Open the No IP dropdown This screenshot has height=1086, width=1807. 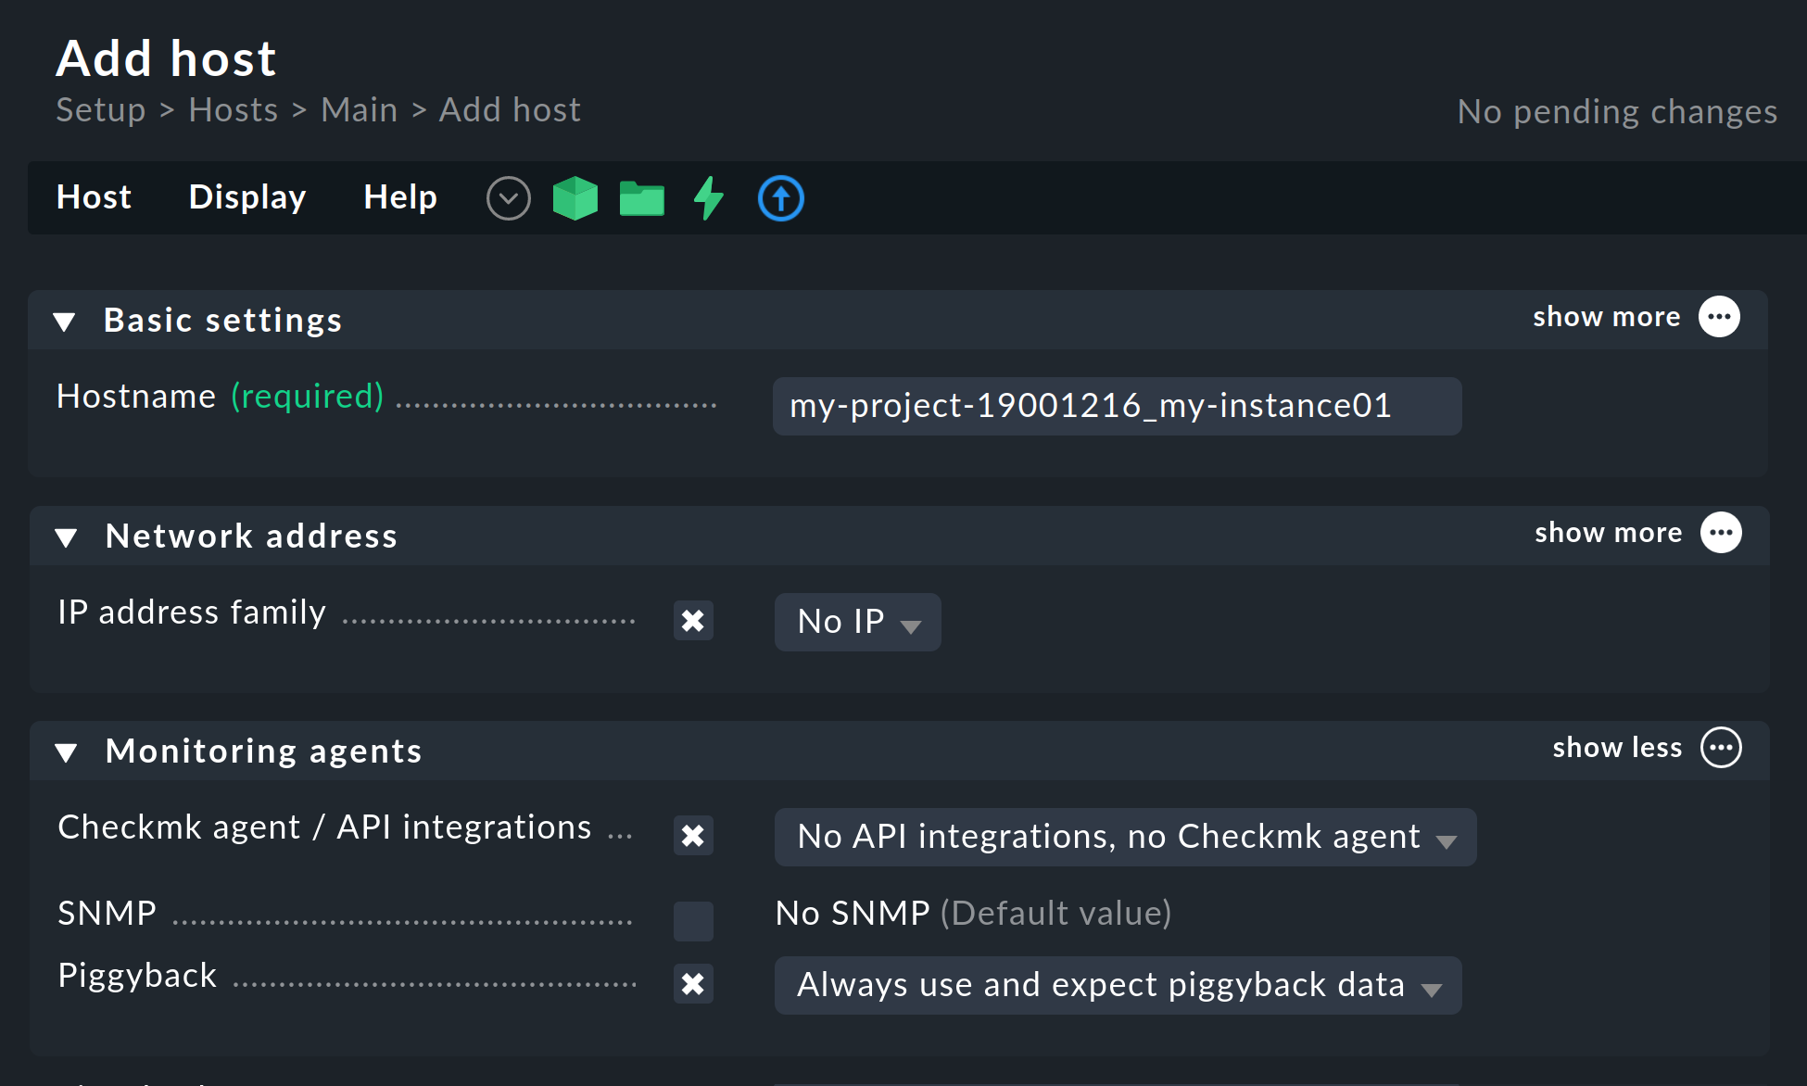pyautogui.click(x=856, y=622)
